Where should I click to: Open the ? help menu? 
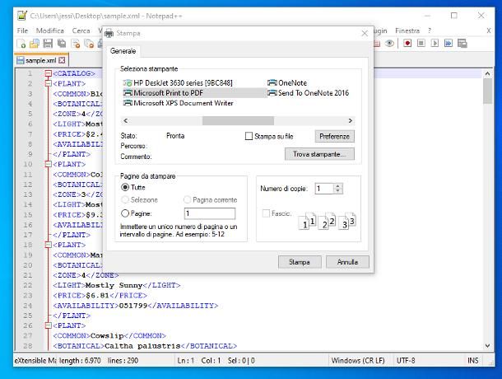[430, 30]
